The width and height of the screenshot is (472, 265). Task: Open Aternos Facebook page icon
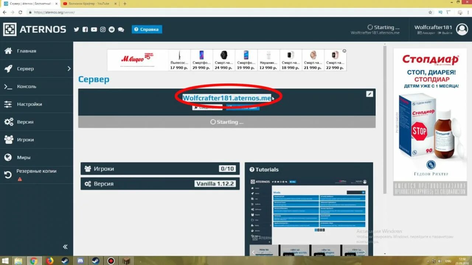tap(85, 29)
